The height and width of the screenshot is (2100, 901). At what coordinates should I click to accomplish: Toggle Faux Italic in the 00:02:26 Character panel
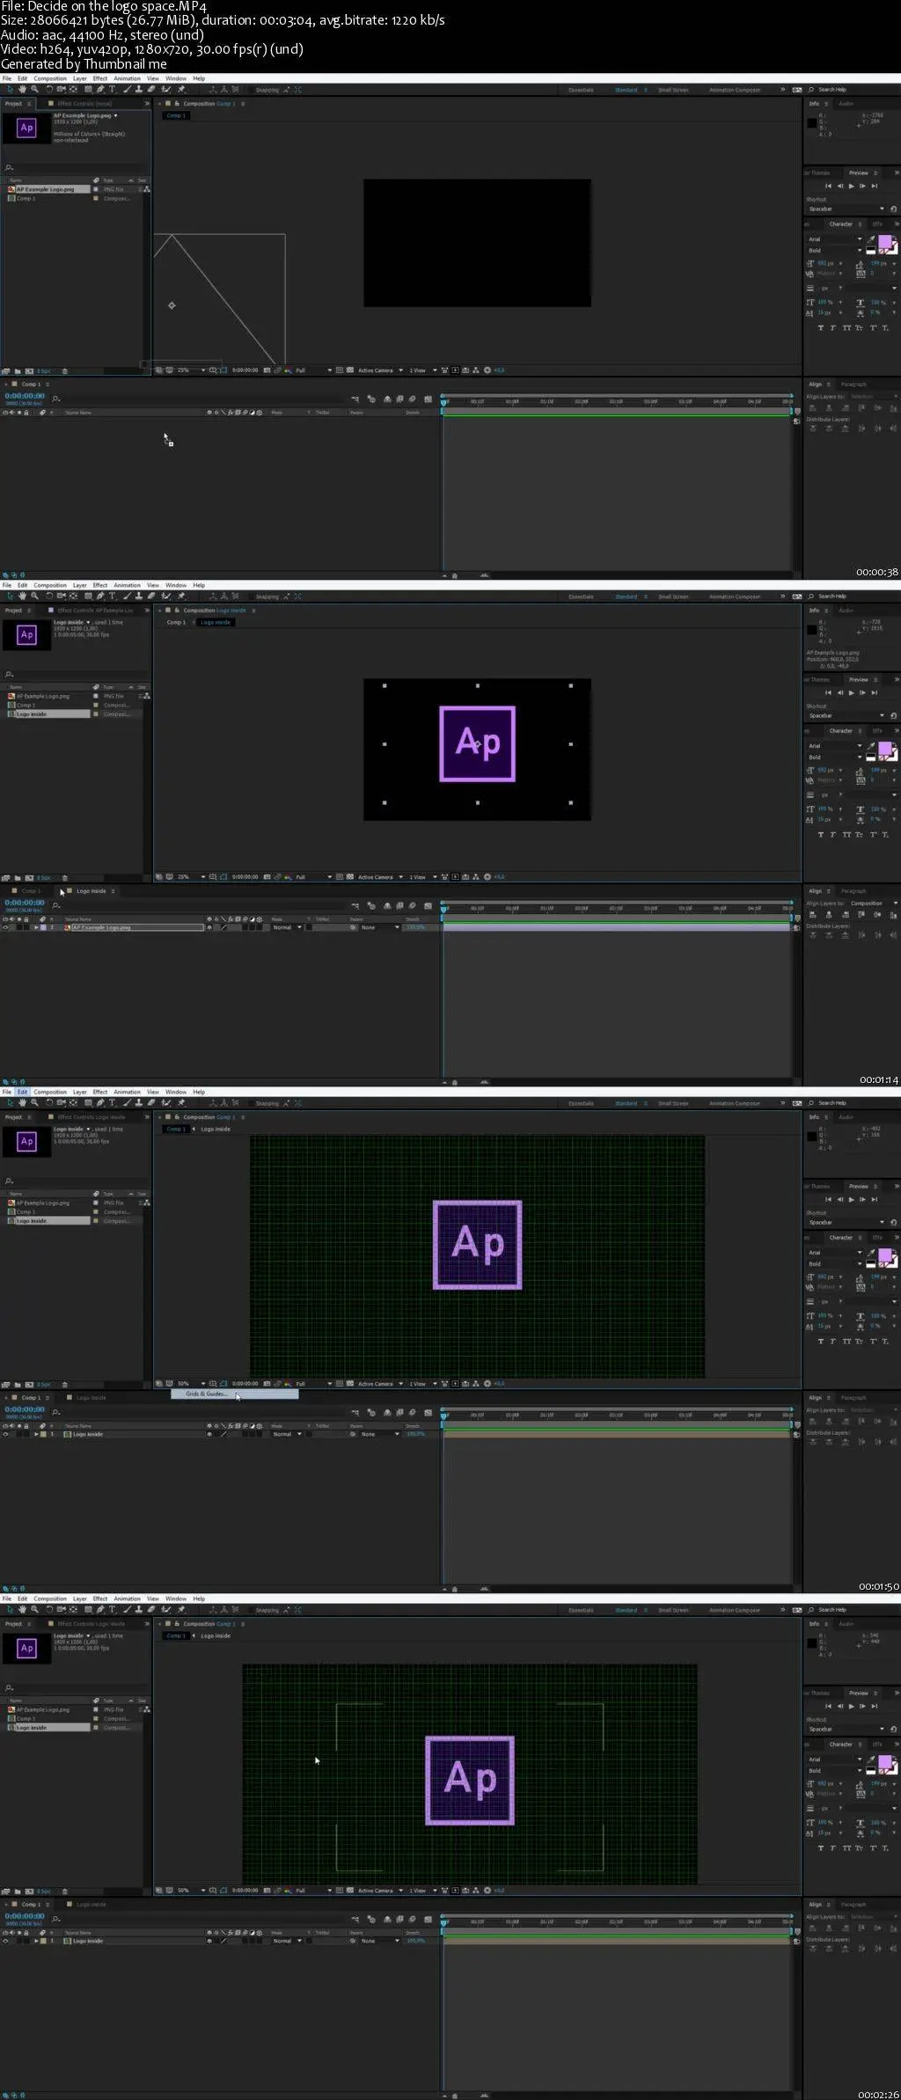832,1848
